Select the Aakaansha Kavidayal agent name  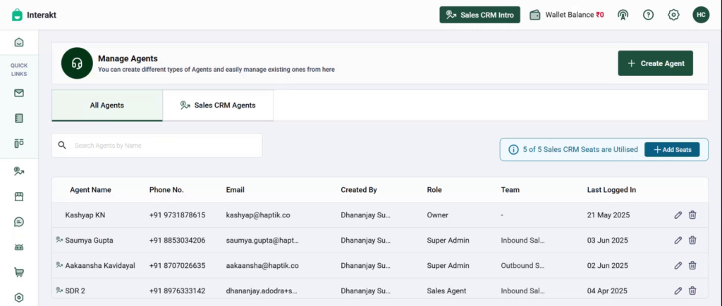100,266
